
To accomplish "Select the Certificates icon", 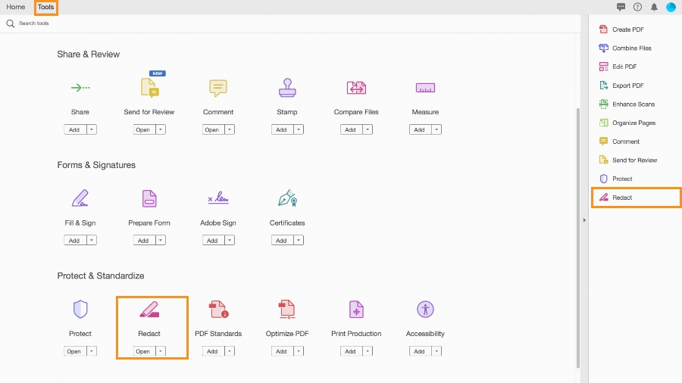I will point(287,198).
